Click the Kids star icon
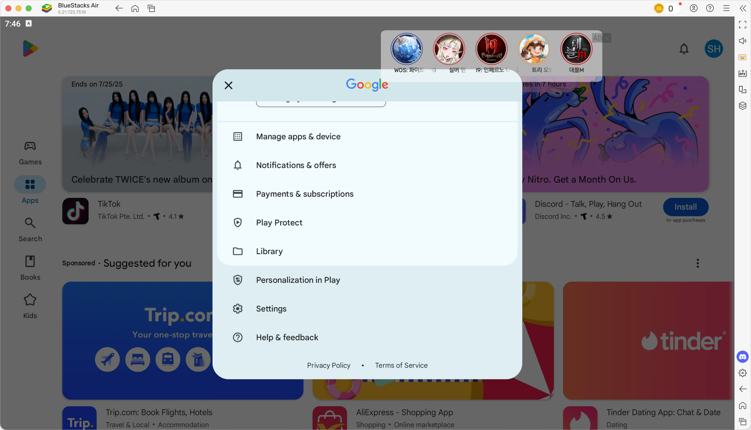This screenshot has width=751, height=430. click(30, 300)
